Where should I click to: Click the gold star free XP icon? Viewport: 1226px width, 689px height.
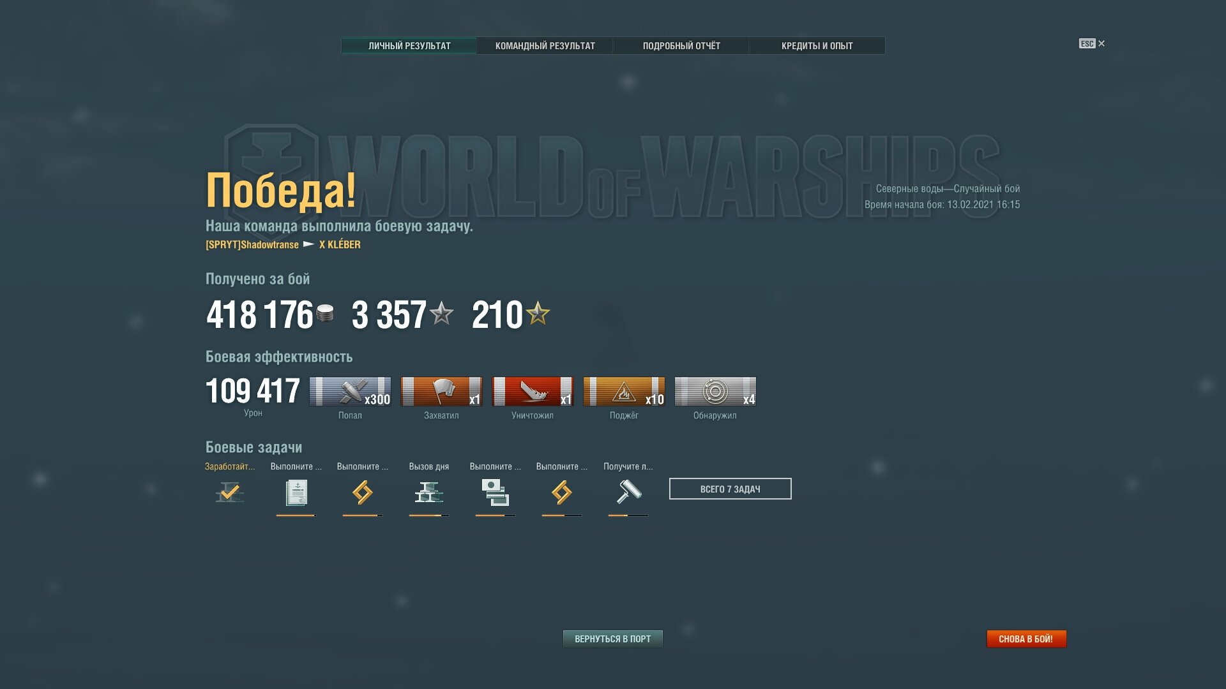(538, 313)
